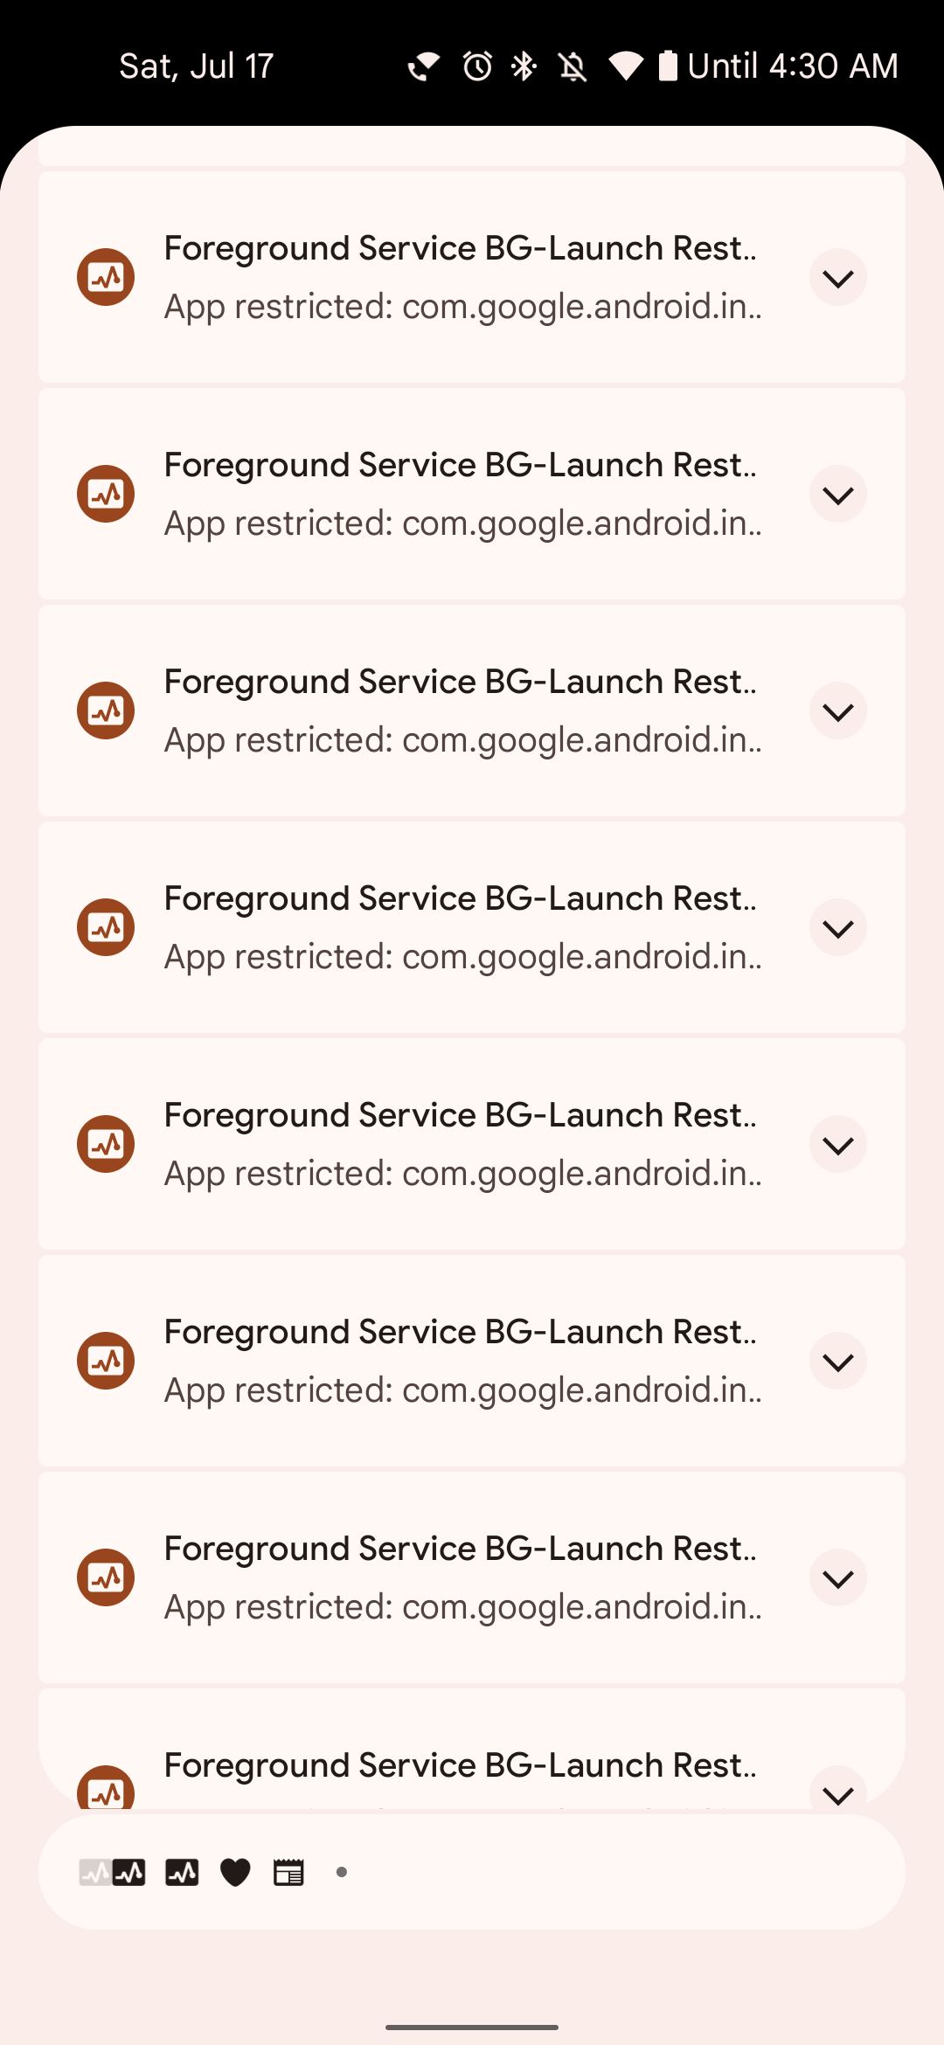The width and height of the screenshot is (944, 2045).
Task: Tap the Wi-Fi calling status icon
Action: (x=424, y=66)
